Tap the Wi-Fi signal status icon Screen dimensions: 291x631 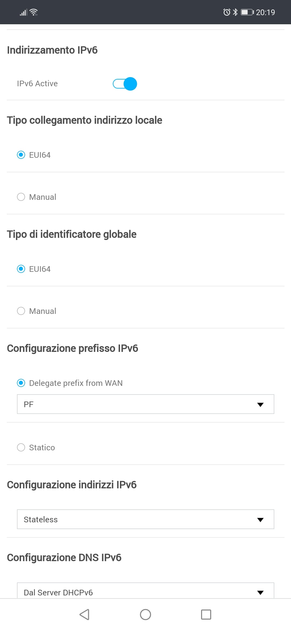(34, 12)
